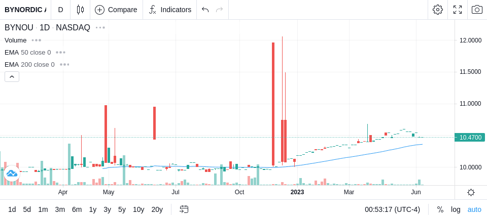Toggle auto scale mode
This screenshot has height=219, width=487.
click(x=474, y=209)
